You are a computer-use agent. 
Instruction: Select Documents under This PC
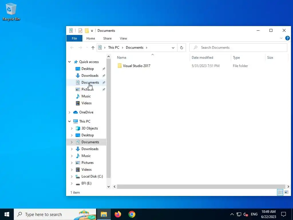pos(90,142)
